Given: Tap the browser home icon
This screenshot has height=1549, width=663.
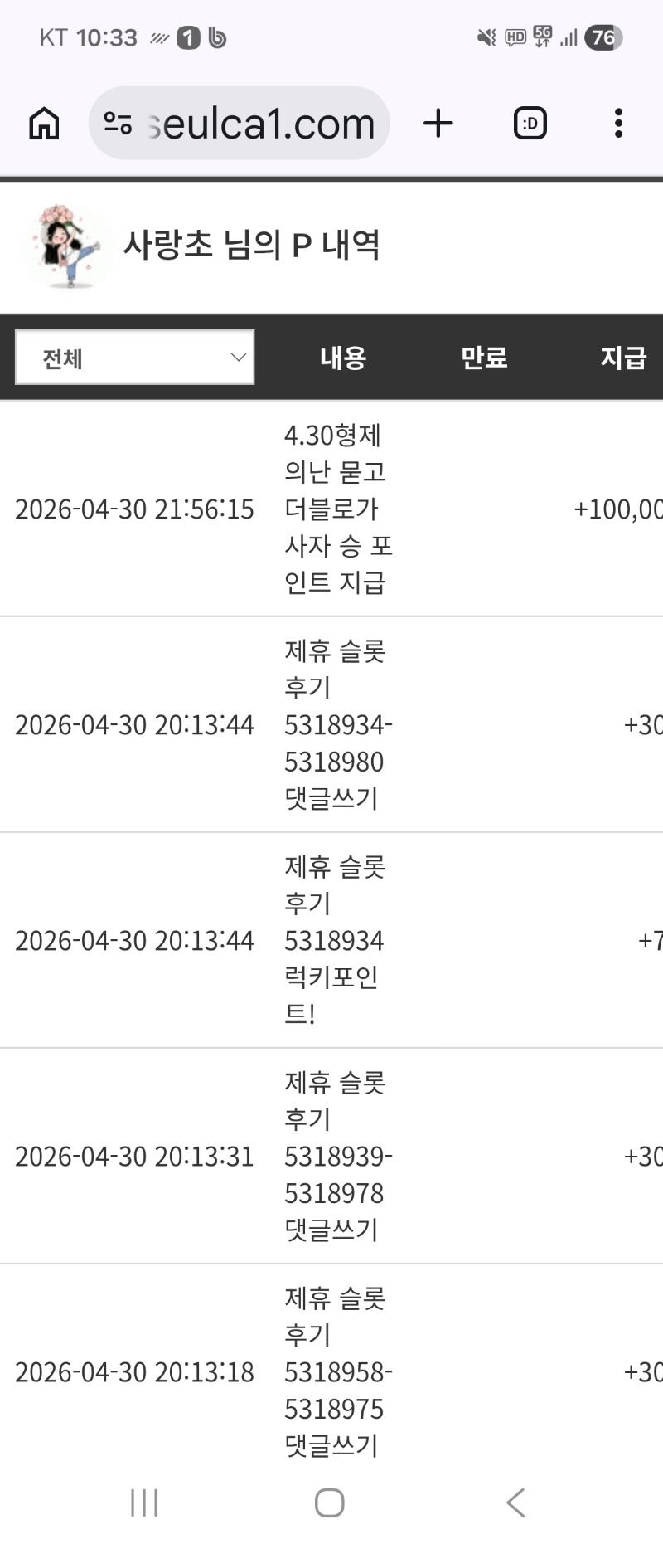Looking at the screenshot, I should tap(44, 124).
